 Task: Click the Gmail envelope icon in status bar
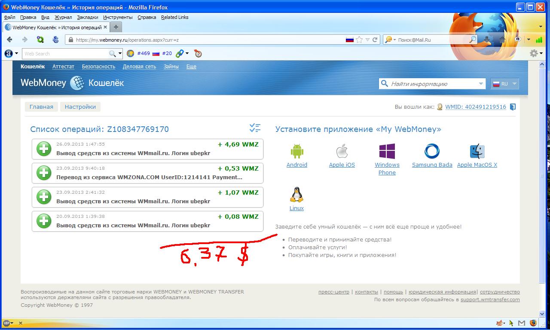522,323
